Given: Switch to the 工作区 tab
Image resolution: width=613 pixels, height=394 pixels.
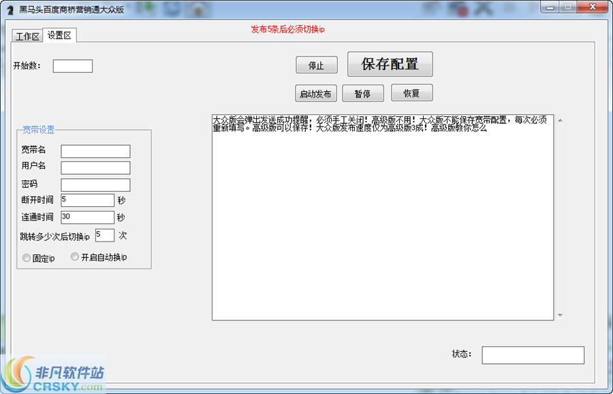Looking at the screenshot, I should click(27, 36).
